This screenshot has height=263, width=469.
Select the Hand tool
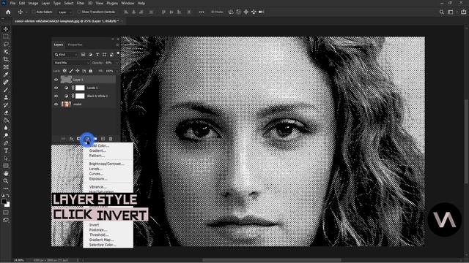click(x=6, y=173)
